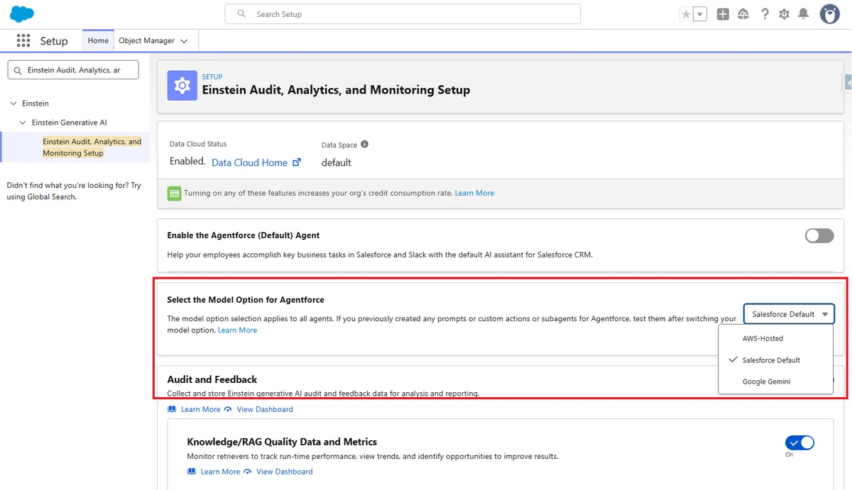852x490 pixels.
Task: Click the Setup gear page header icon
Action: click(182, 86)
